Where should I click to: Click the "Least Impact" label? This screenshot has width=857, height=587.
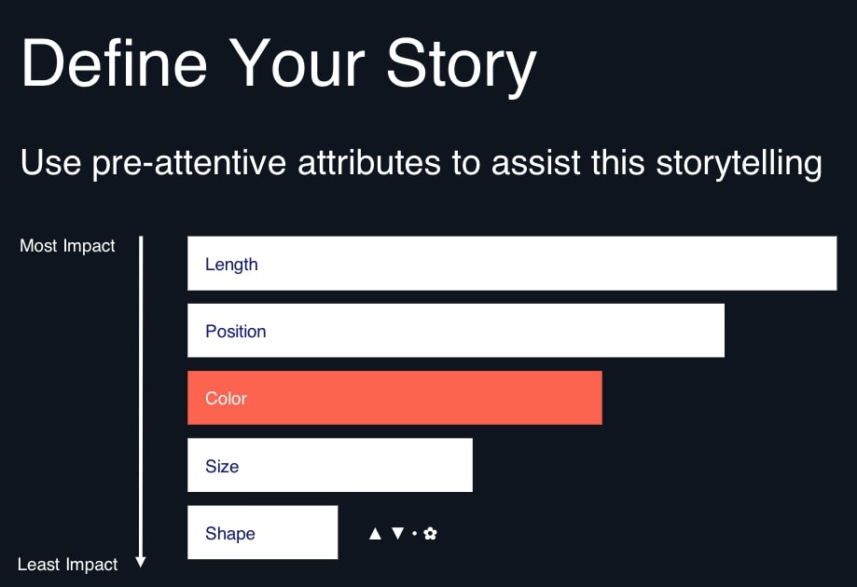(x=67, y=564)
